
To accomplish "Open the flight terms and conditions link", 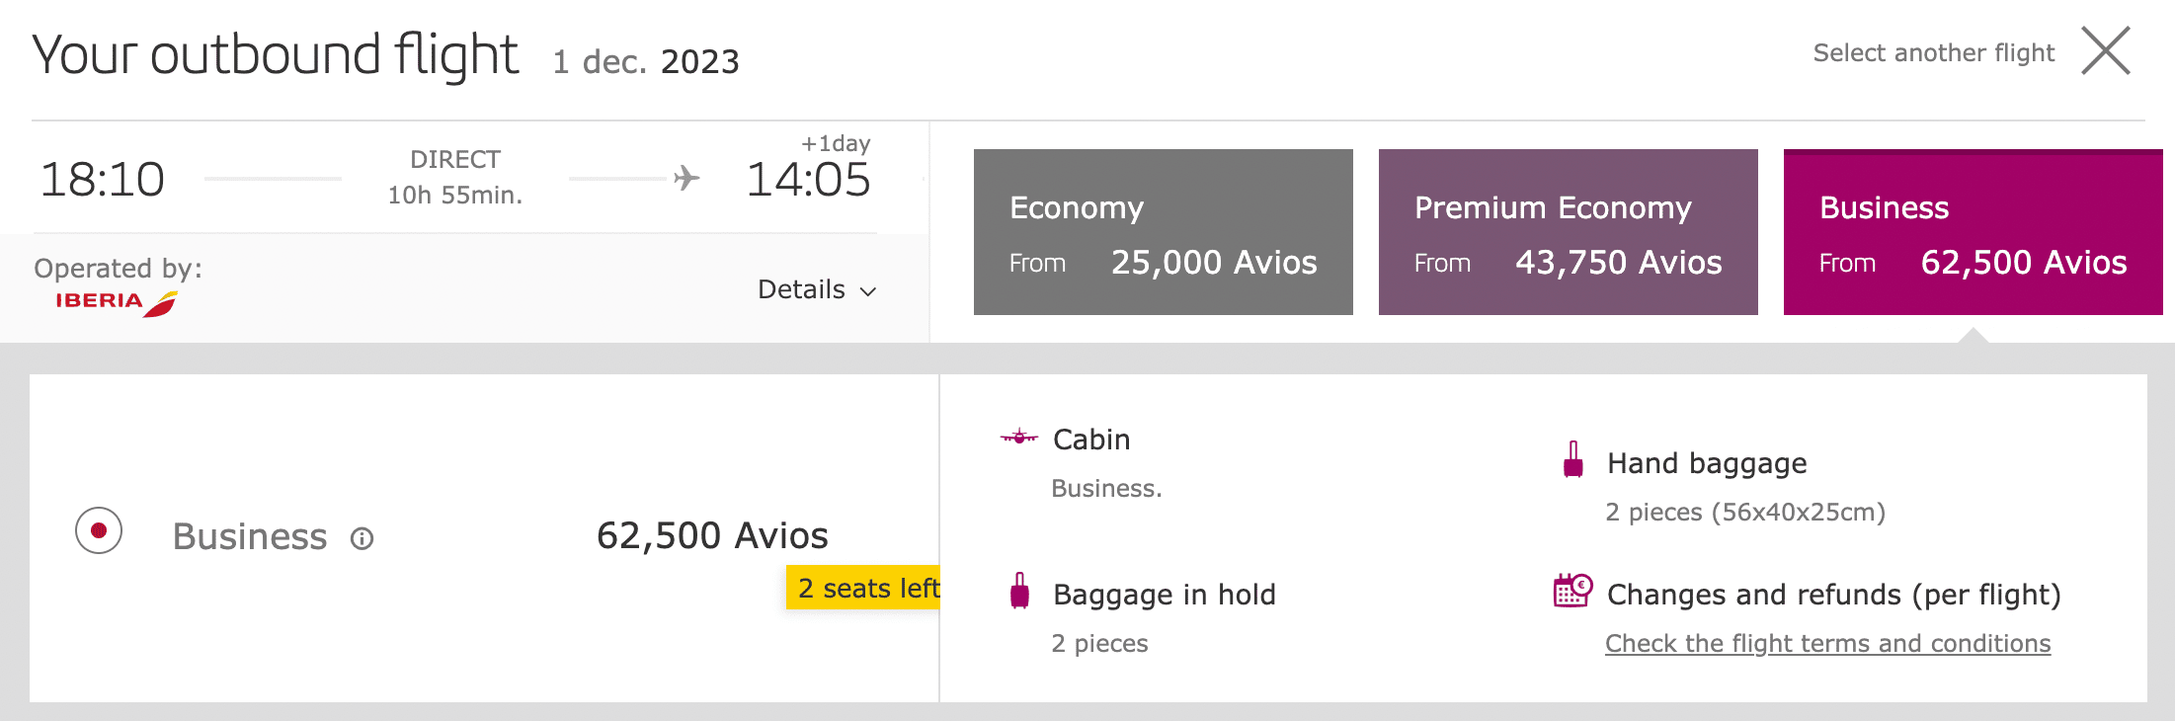I will coord(1827,644).
